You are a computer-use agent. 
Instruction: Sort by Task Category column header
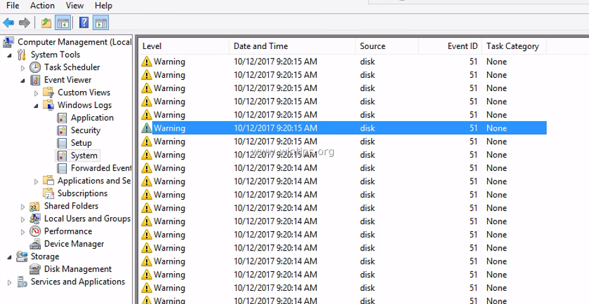click(x=514, y=46)
